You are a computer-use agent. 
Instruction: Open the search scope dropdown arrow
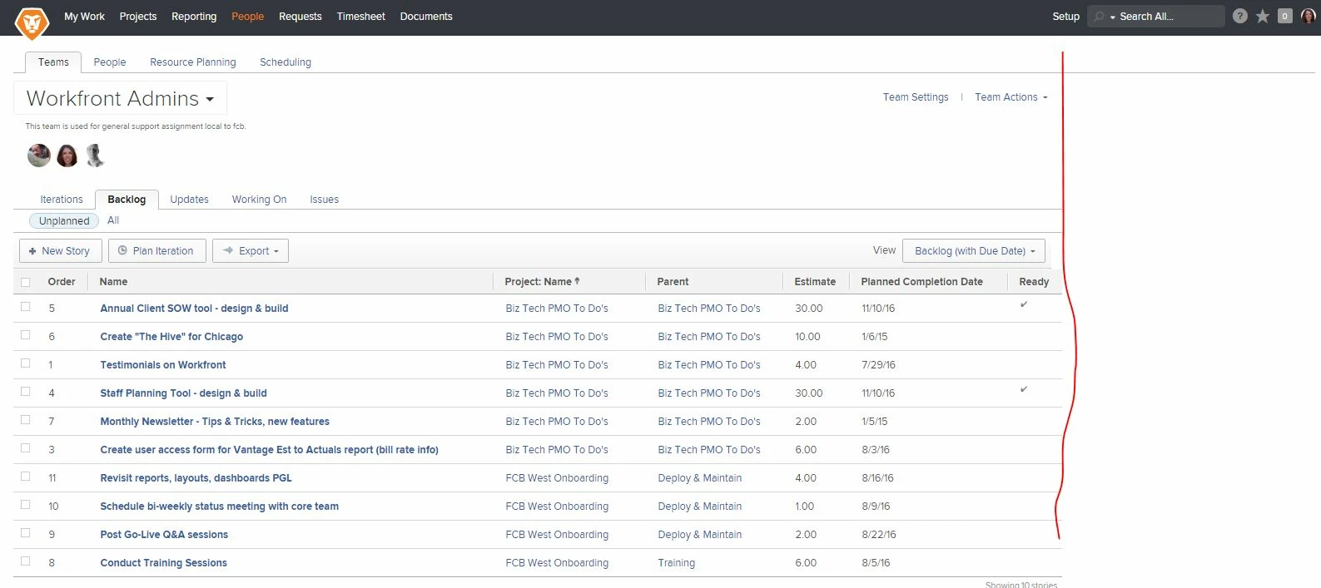pos(1113,17)
